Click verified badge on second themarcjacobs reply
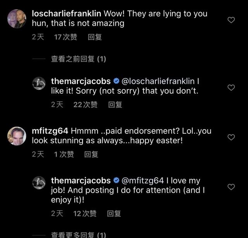 point(116,181)
